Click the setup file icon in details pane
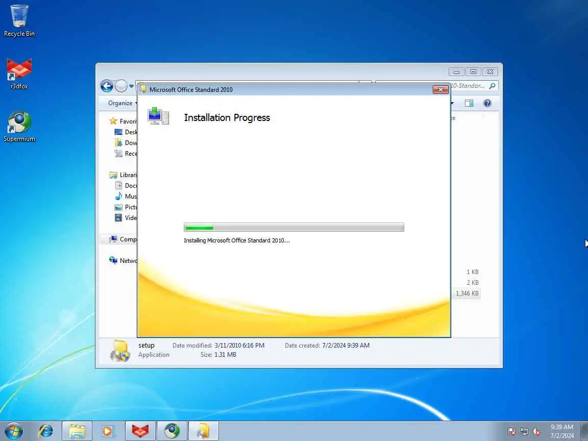 tap(120, 351)
